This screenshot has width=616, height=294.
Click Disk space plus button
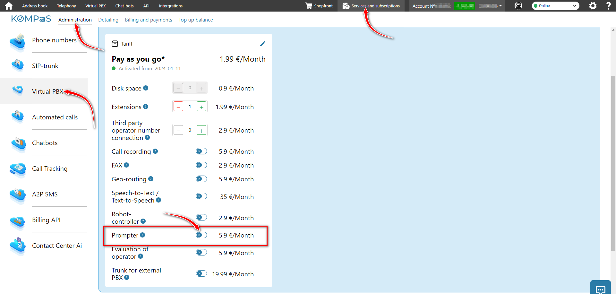coord(201,88)
